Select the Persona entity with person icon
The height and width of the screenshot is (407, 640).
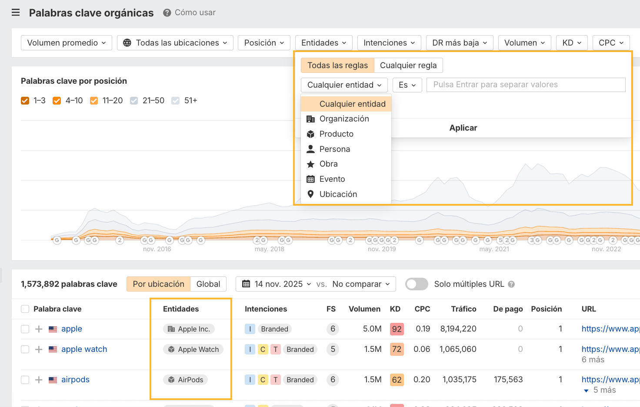tap(334, 149)
